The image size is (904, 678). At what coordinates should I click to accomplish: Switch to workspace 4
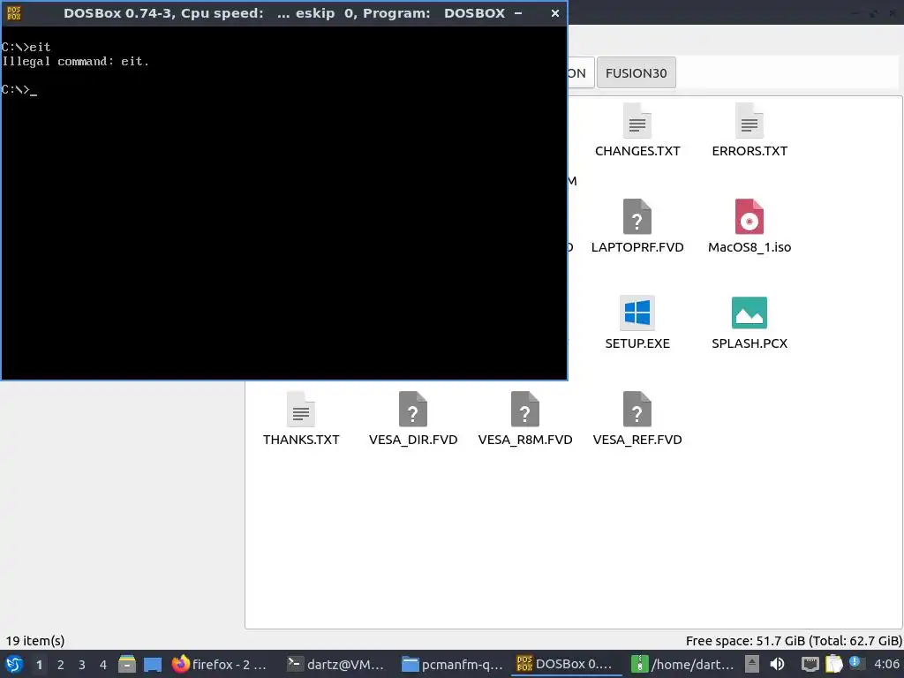click(103, 665)
